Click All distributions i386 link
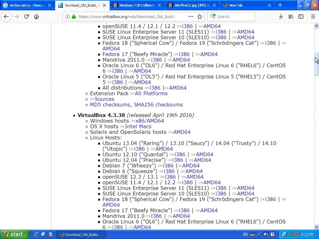Viewport: 319px width, 239px height. click(155, 88)
